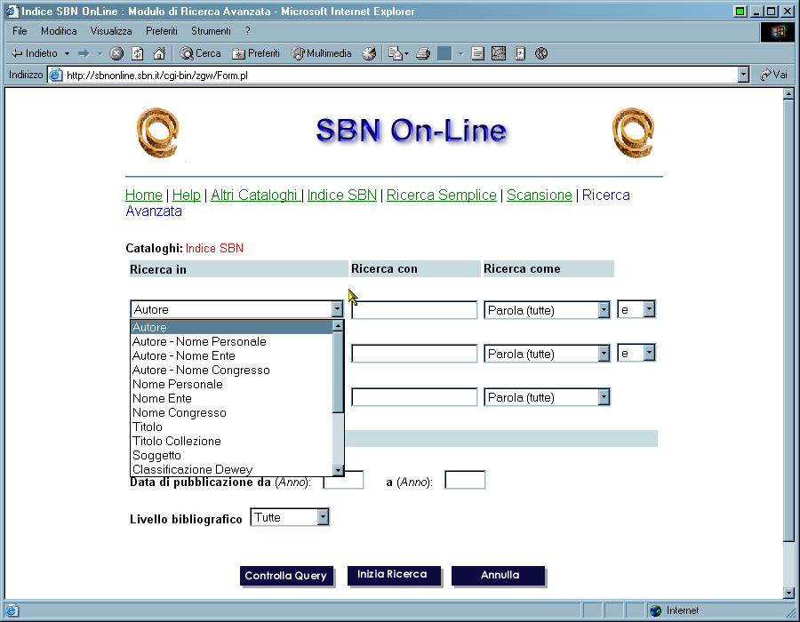Open the Strumenti menu
800x622 pixels.
(x=211, y=31)
